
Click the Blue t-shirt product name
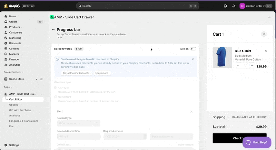click(x=243, y=51)
